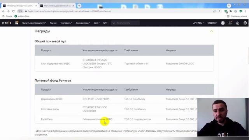This screenshot has width=249, height=140.
Task: Click the site lock icon in address bar
Action: (x=26, y=11)
